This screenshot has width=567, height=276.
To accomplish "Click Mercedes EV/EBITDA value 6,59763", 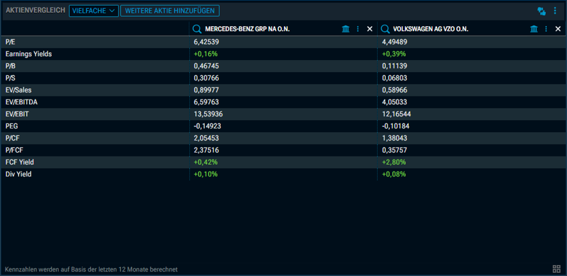I will (207, 102).
